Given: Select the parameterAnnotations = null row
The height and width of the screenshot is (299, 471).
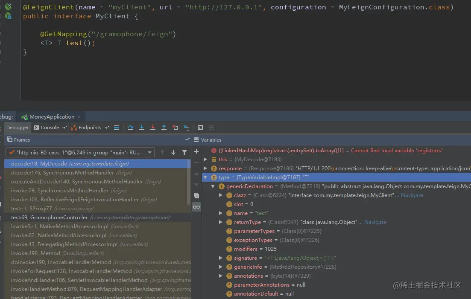Looking at the screenshot, I should [336, 285].
